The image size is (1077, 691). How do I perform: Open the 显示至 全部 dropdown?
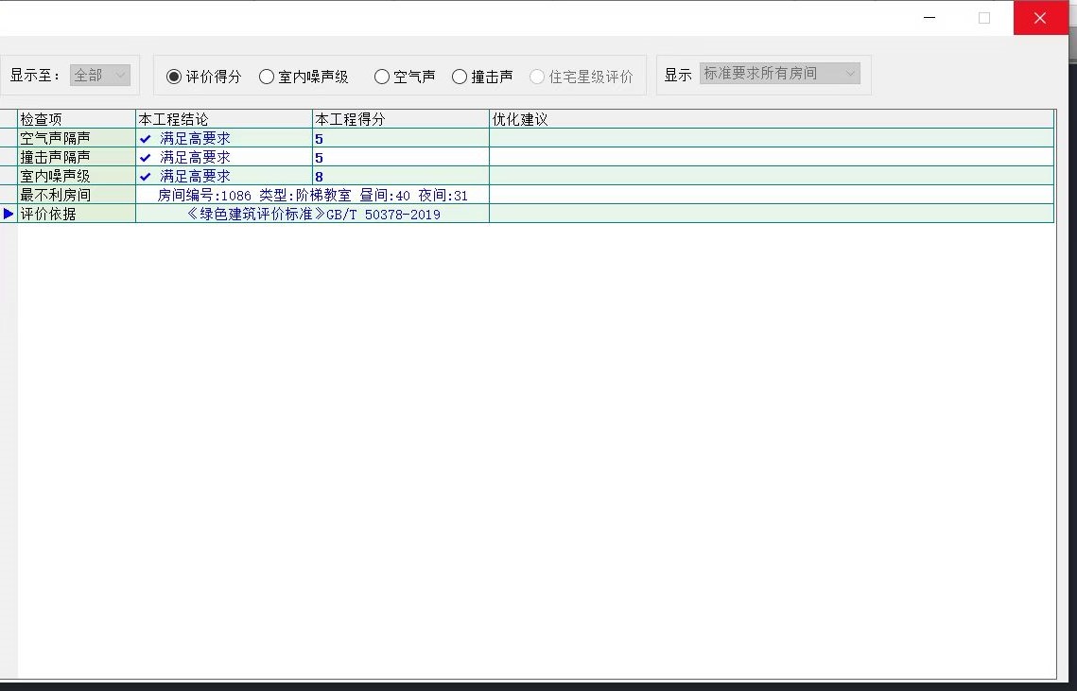pyautogui.click(x=99, y=75)
